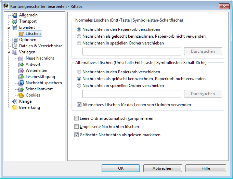Open the Optionen settings page
Screen dimensions: 233x179
[28, 40]
